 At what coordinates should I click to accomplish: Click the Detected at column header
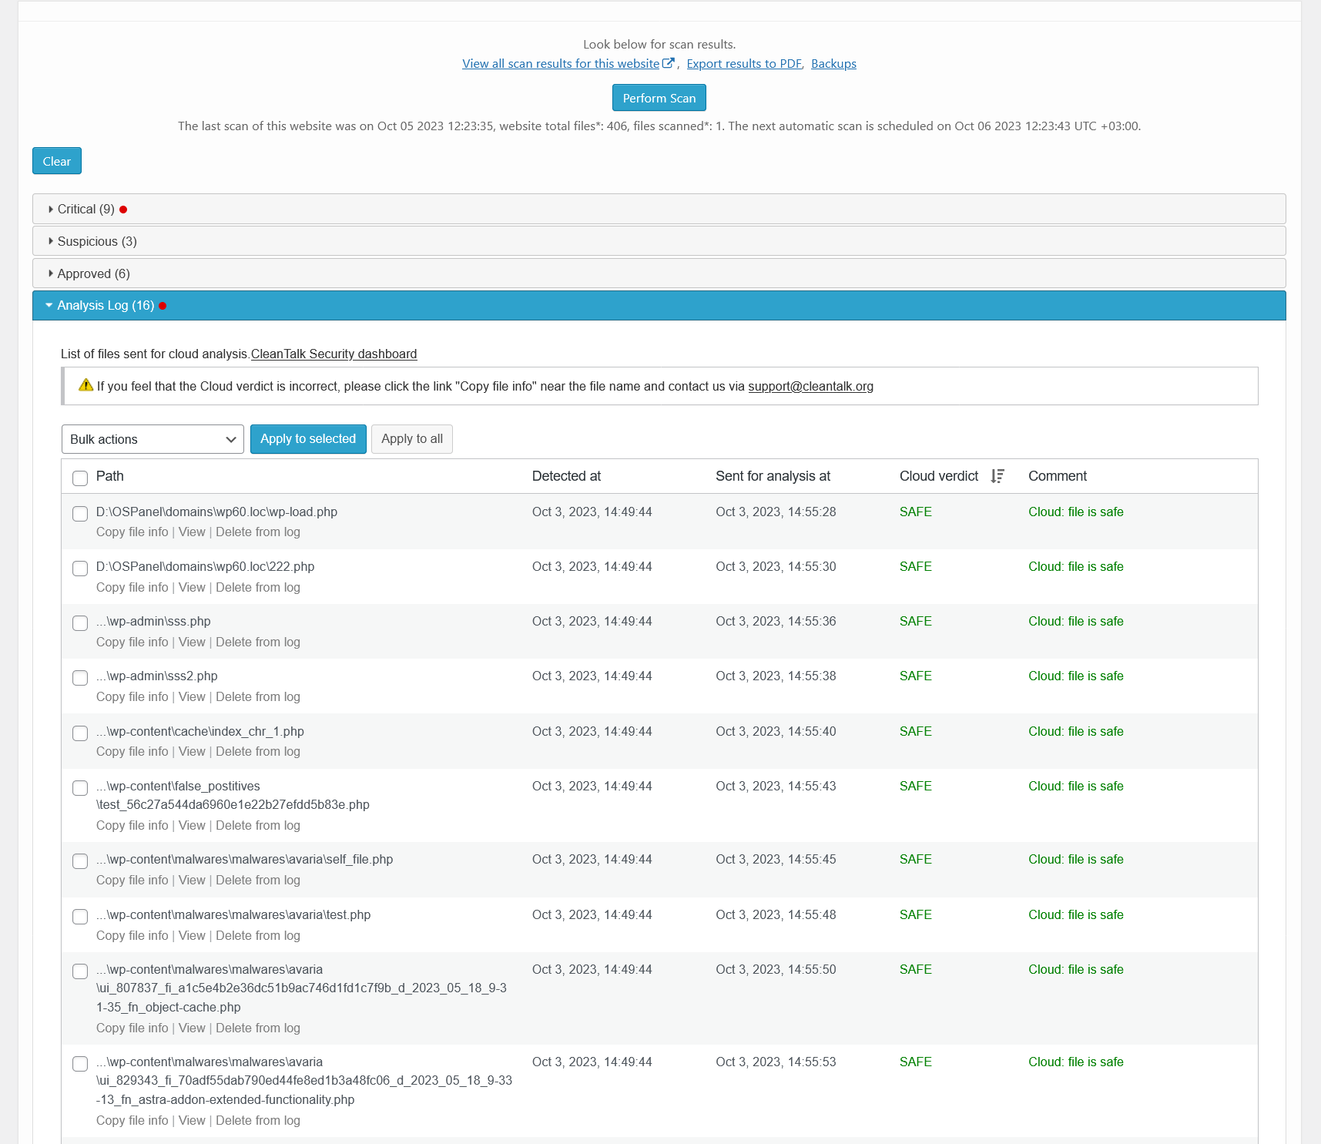click(566, 476)
